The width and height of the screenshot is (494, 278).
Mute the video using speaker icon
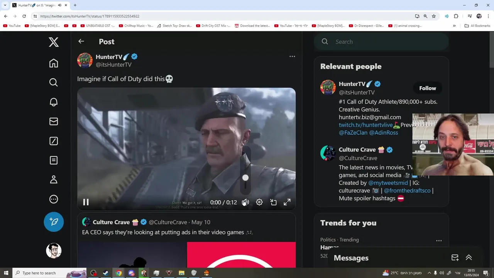point(245,202)
